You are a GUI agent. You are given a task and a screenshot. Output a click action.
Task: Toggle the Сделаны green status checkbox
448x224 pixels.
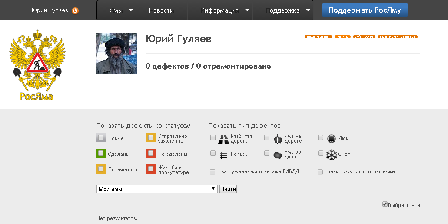(101, 154)
